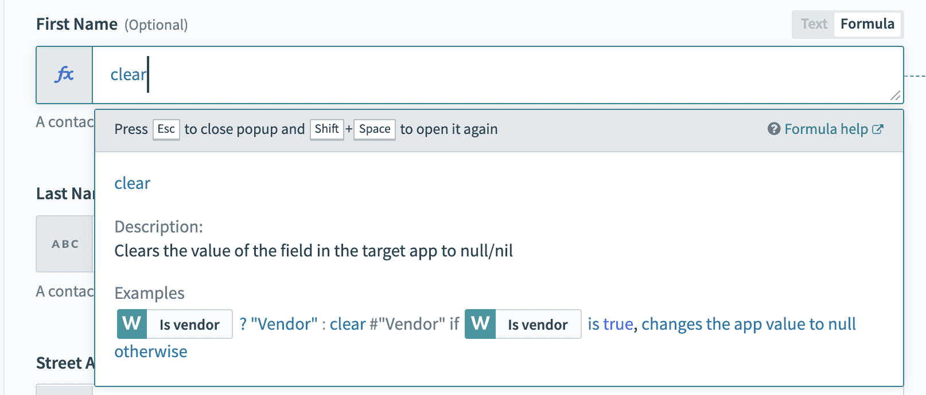Click the ABC text icon beside Last Name
This screenshot has width=926, height=395.
pos(64,244)
